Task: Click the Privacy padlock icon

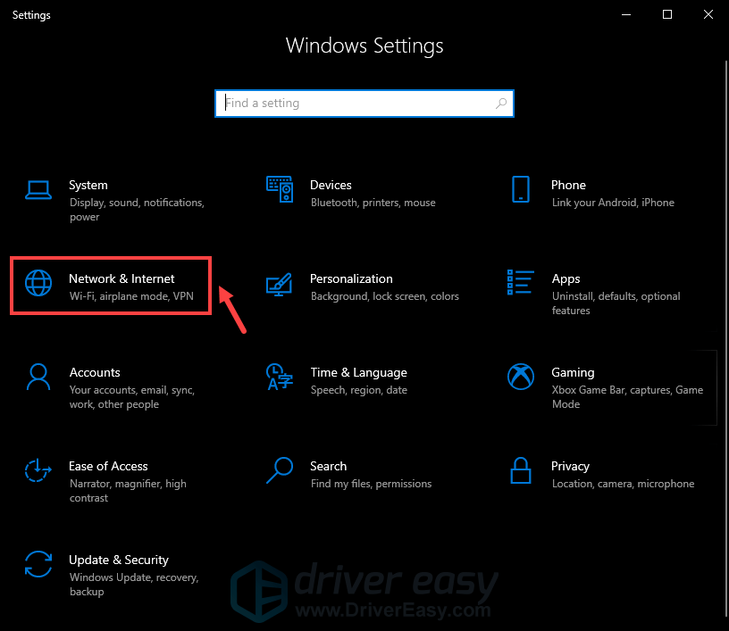Action: 521,470
